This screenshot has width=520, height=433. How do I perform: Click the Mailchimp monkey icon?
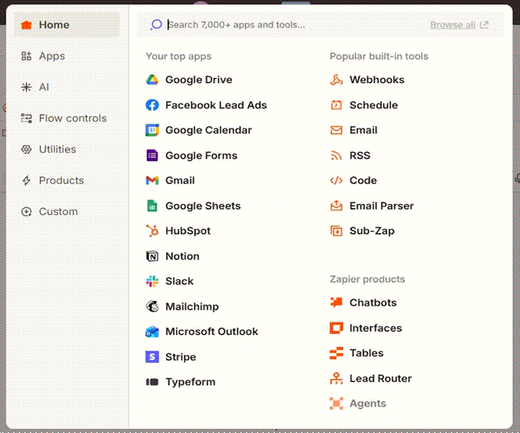152,306
